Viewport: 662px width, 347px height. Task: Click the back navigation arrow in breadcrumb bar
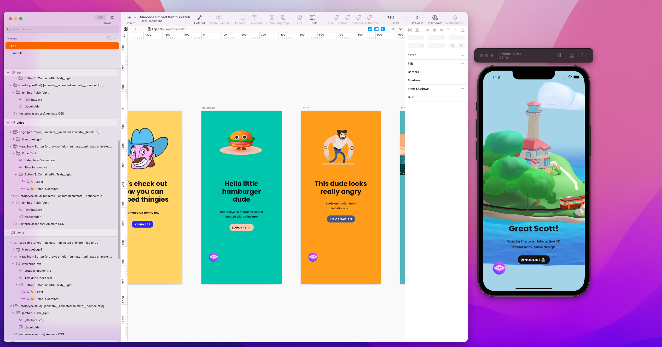(x=135, y=29)
